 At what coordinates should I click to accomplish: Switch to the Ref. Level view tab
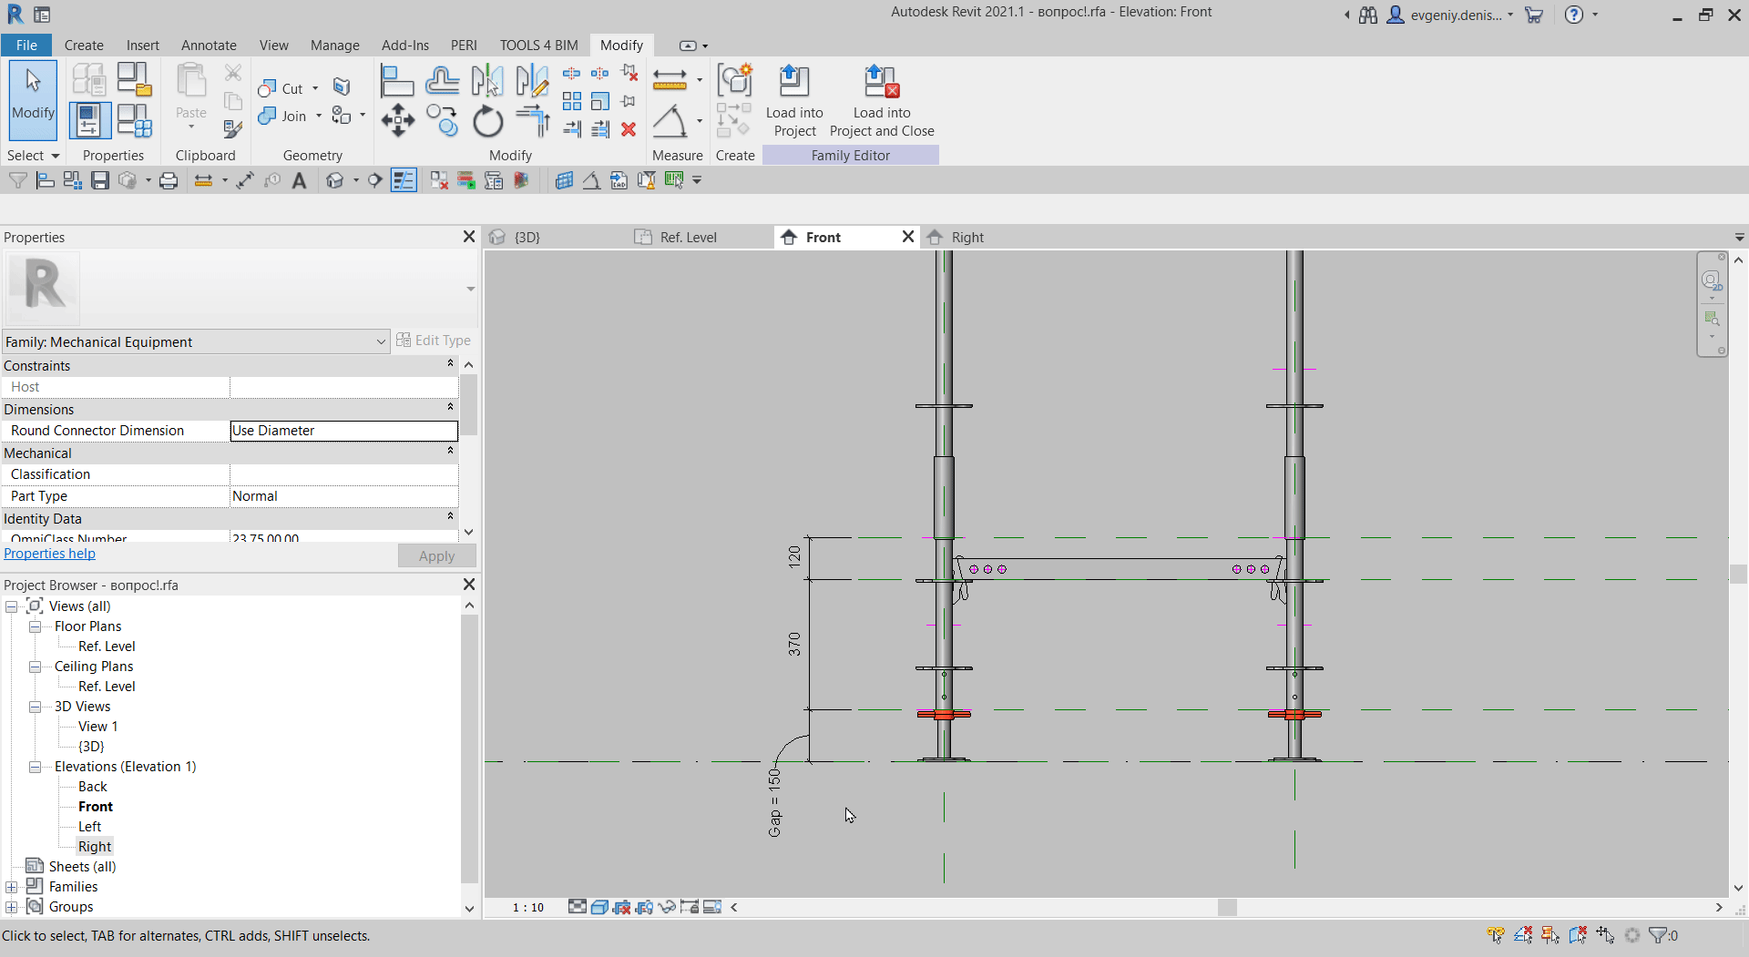pyautogui.click(x=689, y=237)
